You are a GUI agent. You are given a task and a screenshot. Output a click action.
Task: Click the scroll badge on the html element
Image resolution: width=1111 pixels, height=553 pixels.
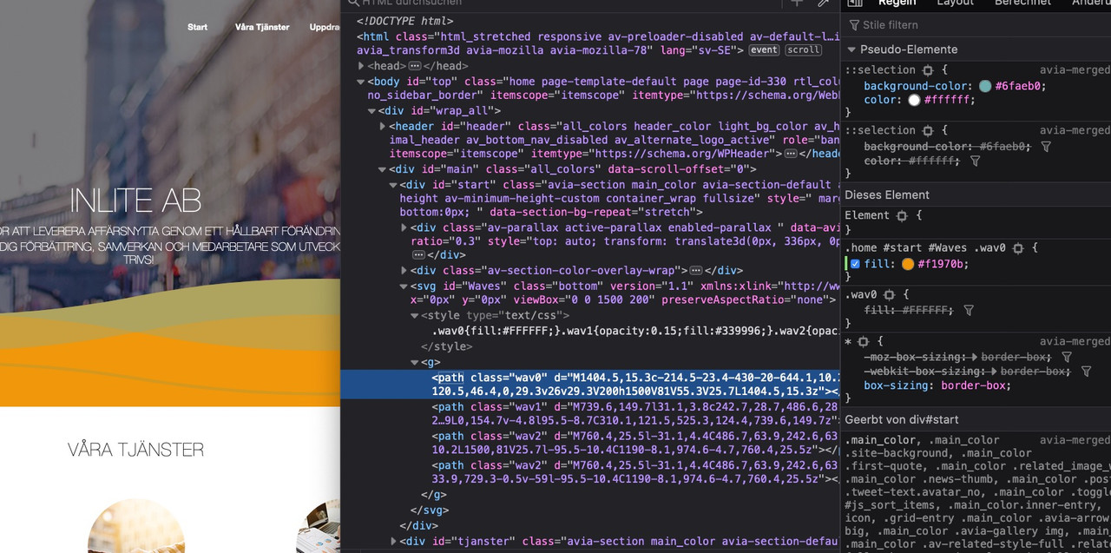pos(803,50)
